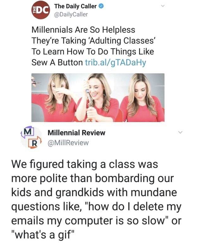Viewport: 202px width, 245px height.
Task: Click the 'Sew A Button' text in the tweet
Action: (x=57, y=63)
